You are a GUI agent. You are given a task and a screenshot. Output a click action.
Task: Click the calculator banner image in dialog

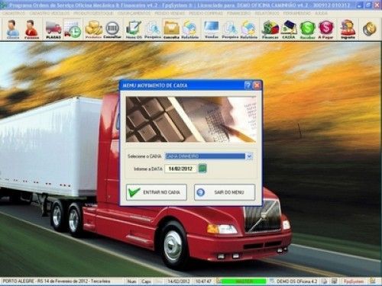coord(191,120)
